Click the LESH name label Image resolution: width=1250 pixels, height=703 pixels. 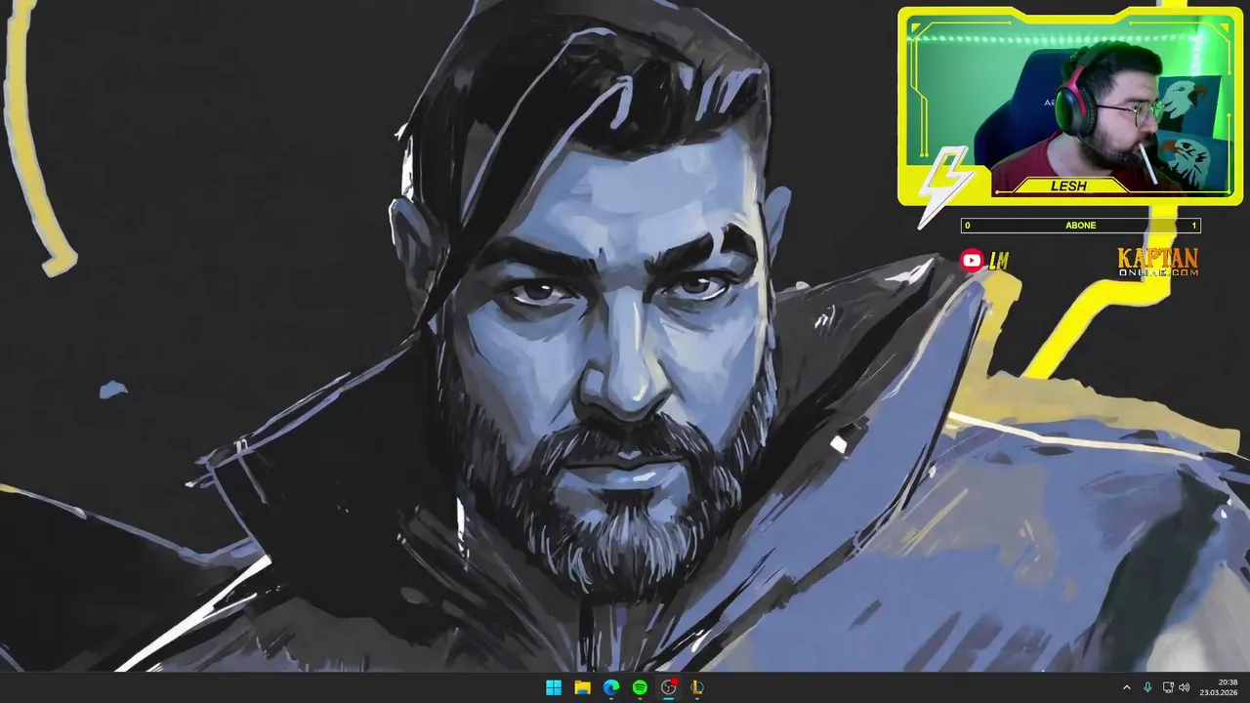pyautogui.click(x=1068, y=186)
